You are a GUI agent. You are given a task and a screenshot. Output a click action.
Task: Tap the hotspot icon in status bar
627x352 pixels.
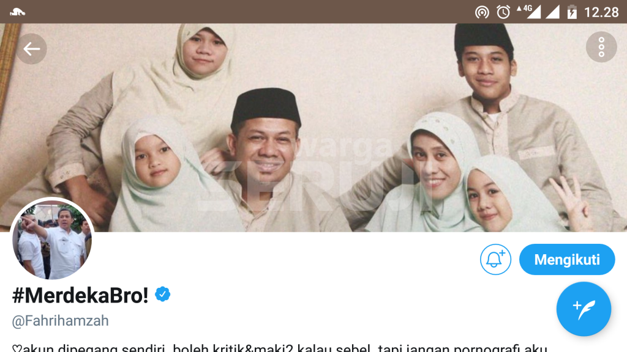point(482,12)
